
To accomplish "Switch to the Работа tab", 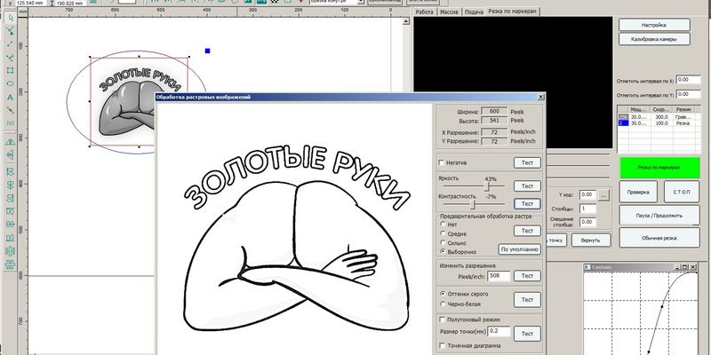I will click(425, 12).
